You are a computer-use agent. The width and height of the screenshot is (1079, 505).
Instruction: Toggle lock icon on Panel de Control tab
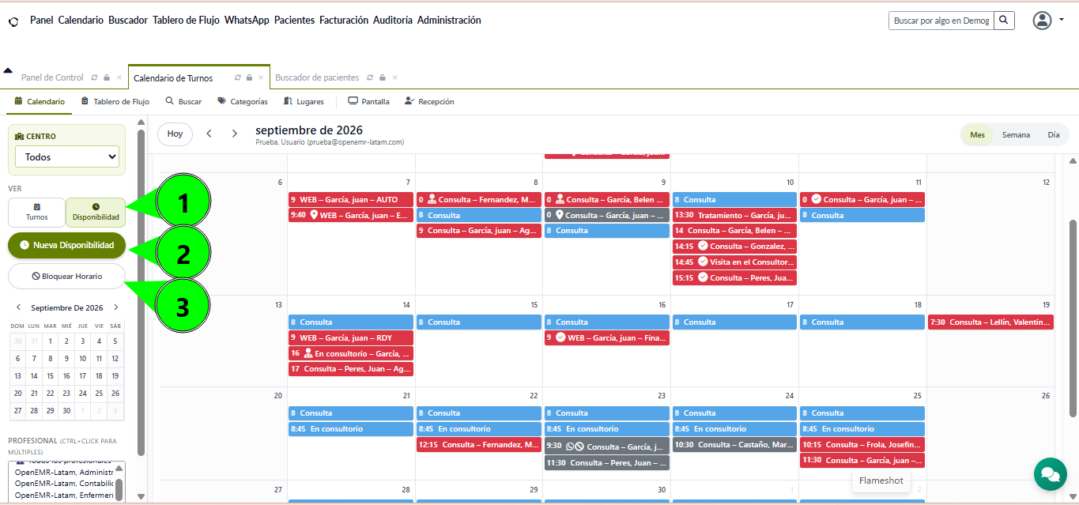point(107,78)
